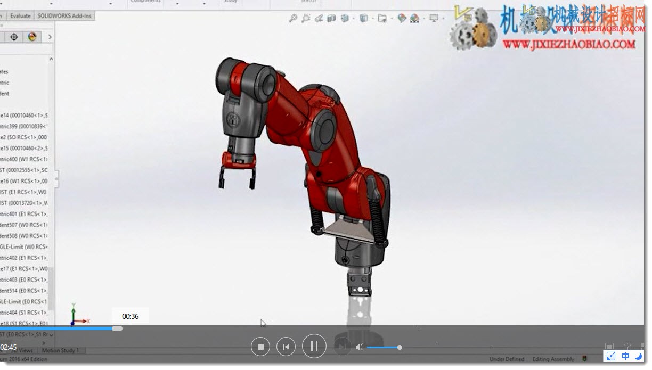The image size is (652, 370).
Task: Mute the video speaker icon
Action: pos(360,347)
